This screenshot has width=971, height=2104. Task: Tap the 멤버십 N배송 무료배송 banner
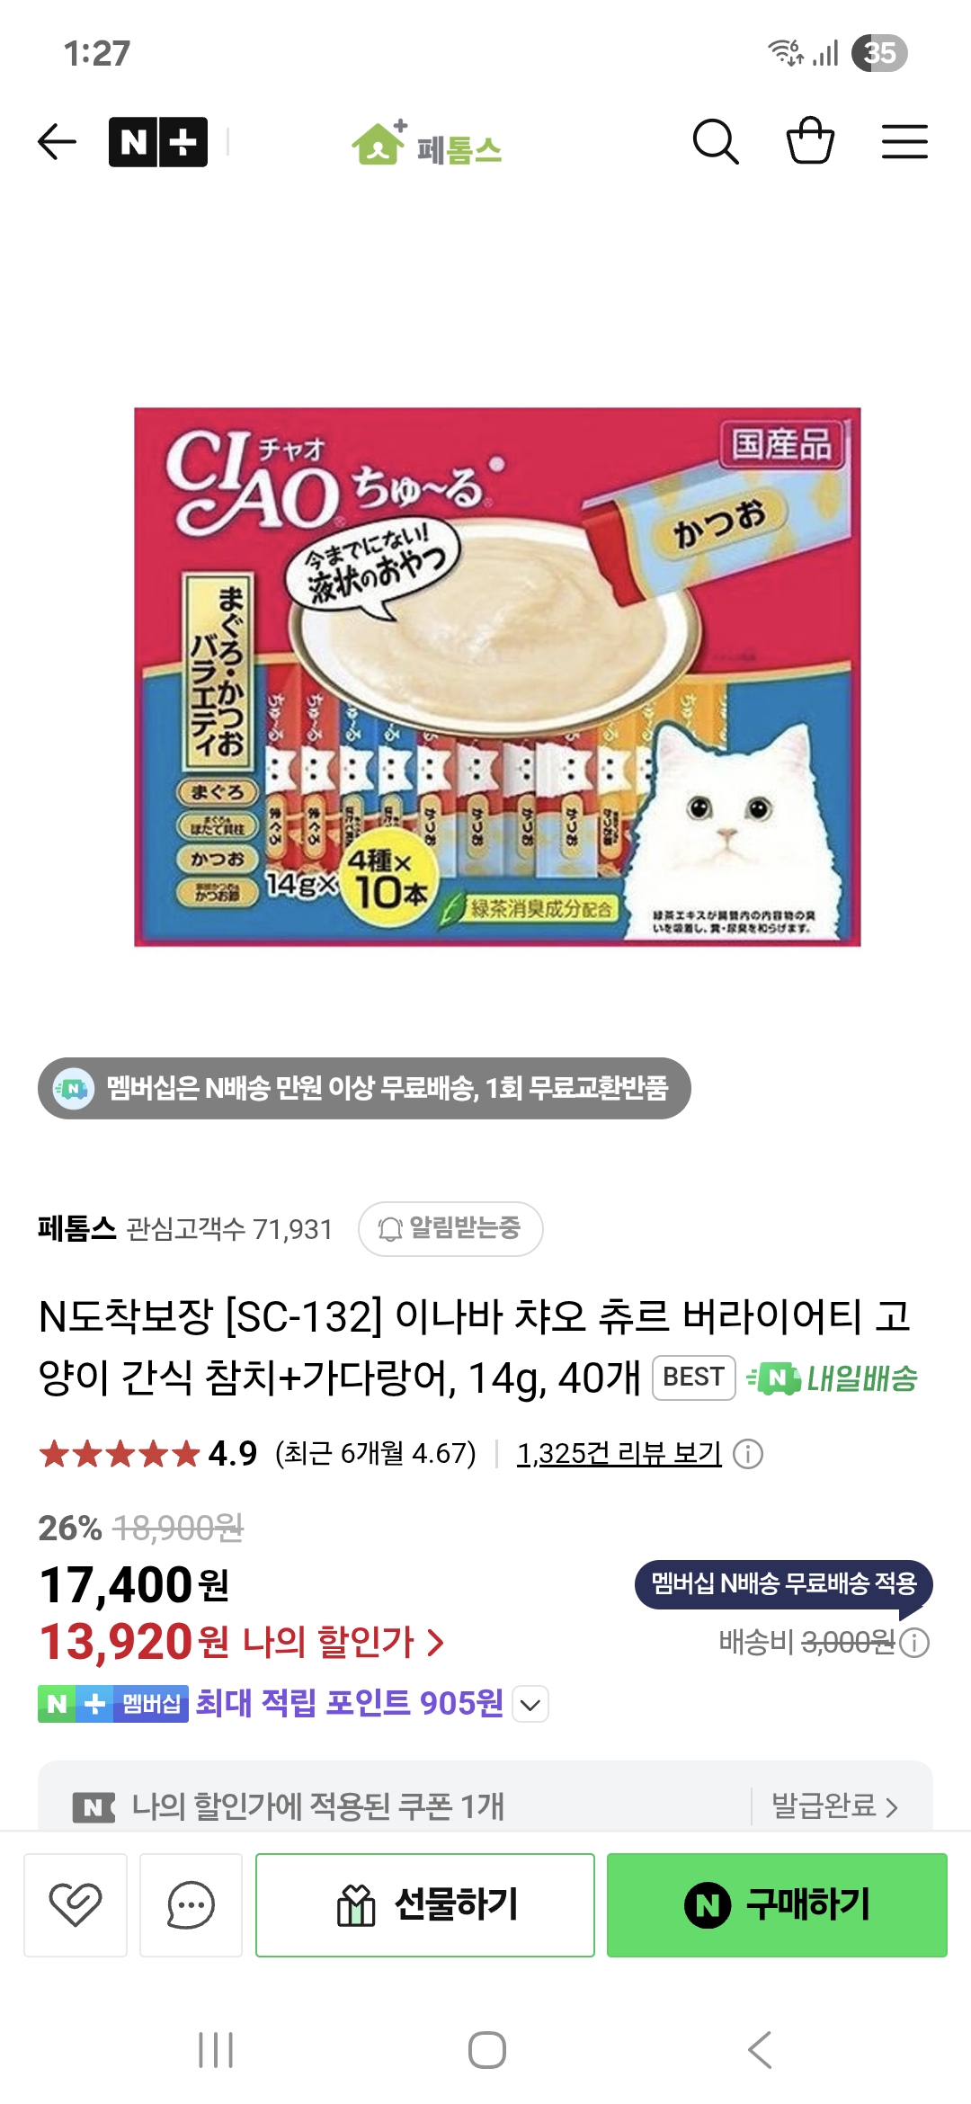coord(364,1088)
